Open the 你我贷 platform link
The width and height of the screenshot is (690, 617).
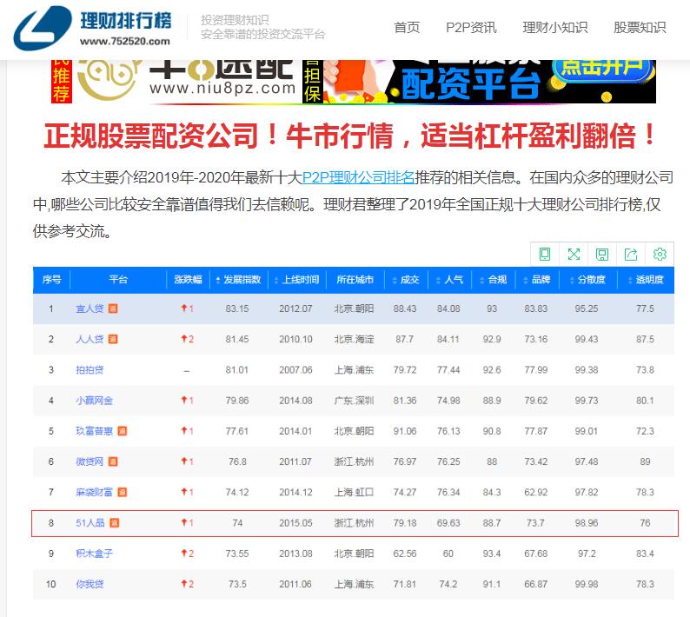pos(90,584)
